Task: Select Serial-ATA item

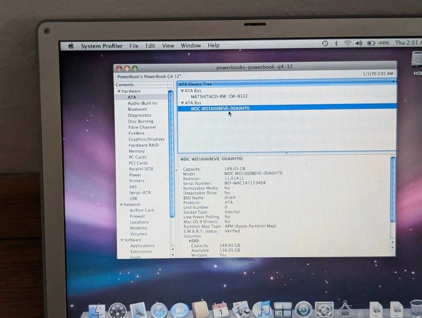Action: (140, 193)
